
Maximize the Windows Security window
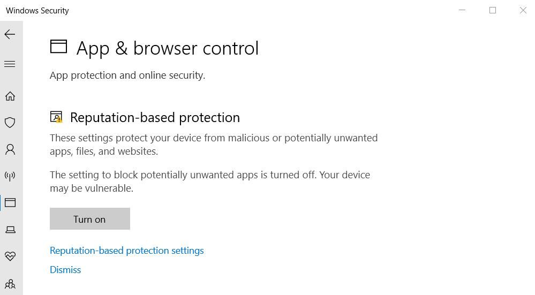click(x=493, y=10)
